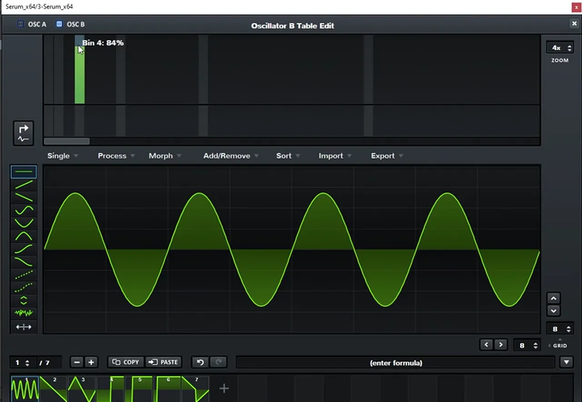Copy the current wavetable frame

coord(126,362)
